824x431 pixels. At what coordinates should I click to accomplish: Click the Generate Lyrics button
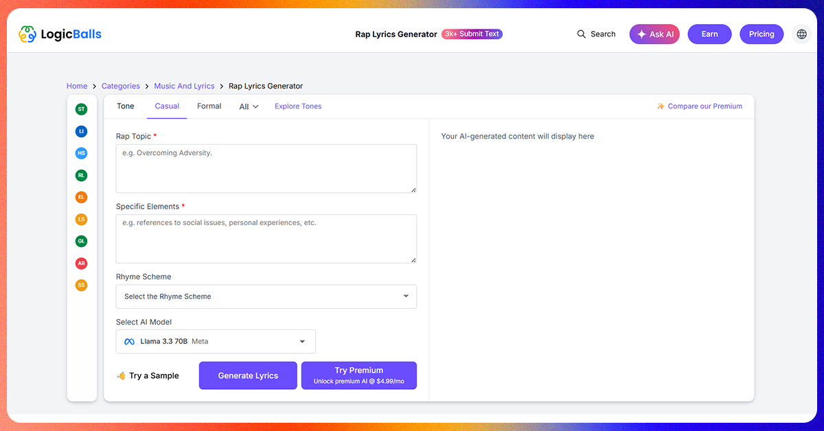[x=248, y=375]
